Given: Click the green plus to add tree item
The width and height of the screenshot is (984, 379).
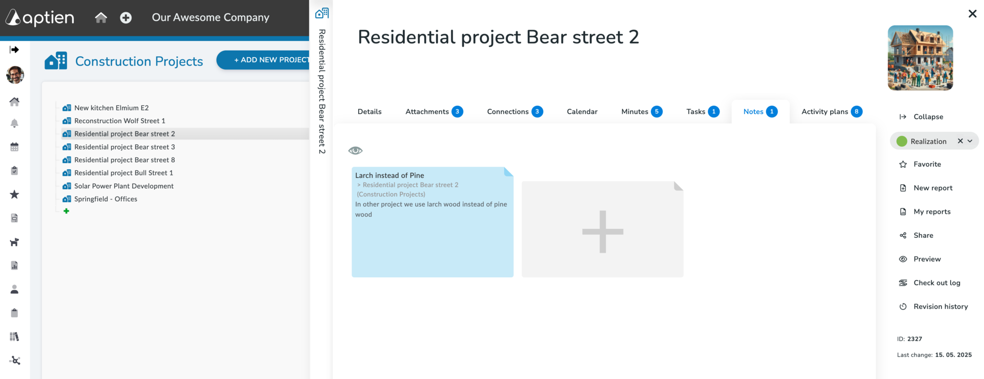Looking at the screenshot, I should click(x=66, y=211).
